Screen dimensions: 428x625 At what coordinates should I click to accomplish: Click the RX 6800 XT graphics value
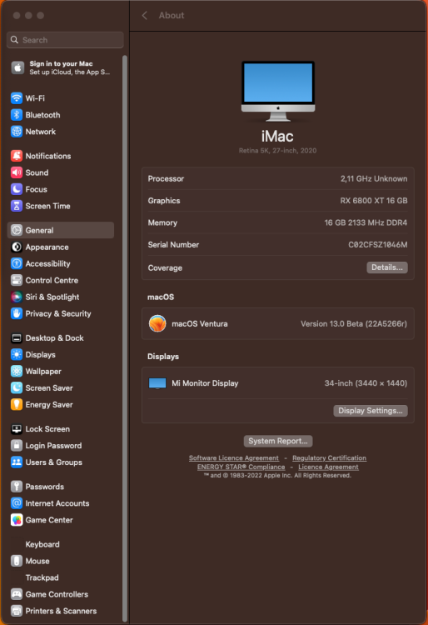coord(373,201)
